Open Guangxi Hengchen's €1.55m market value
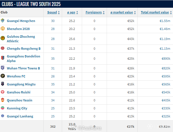The image size is (173, 132). pos(165,21)
